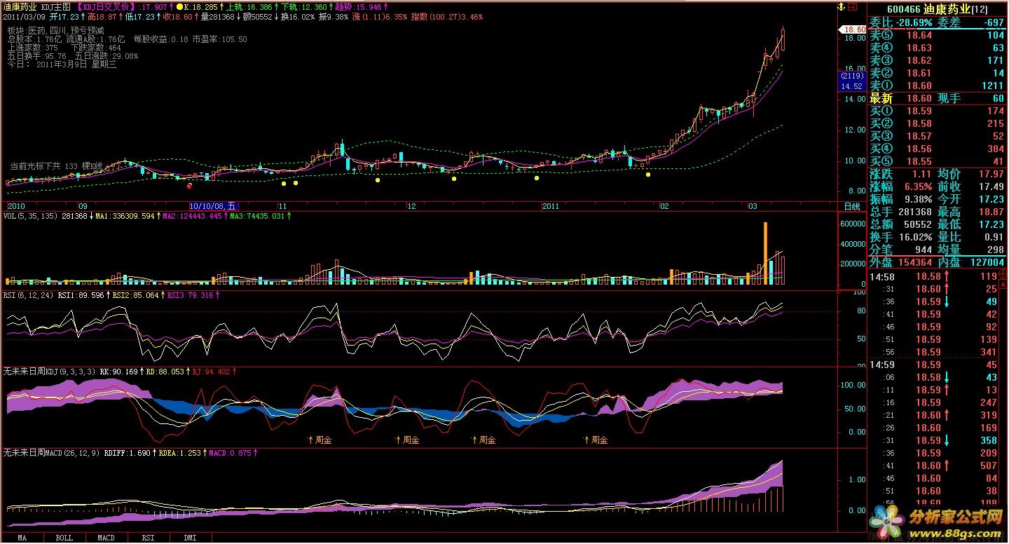This screenshot has height=544, width=1009.
Task: Select the 卖④ 18.63 order row
Action: [938, 48]
